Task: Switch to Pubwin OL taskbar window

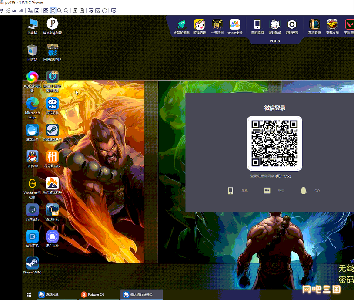Action: point(98,295)
